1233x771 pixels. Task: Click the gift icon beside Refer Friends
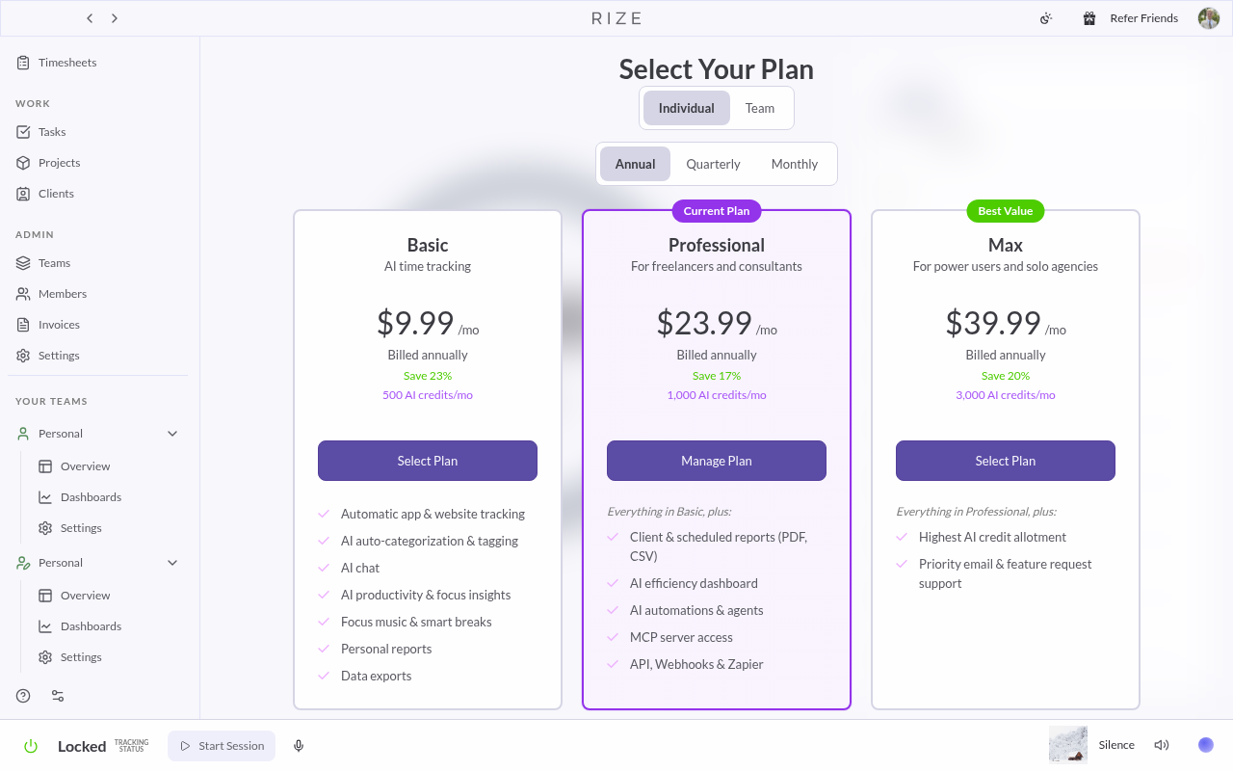pos(1089,18)
